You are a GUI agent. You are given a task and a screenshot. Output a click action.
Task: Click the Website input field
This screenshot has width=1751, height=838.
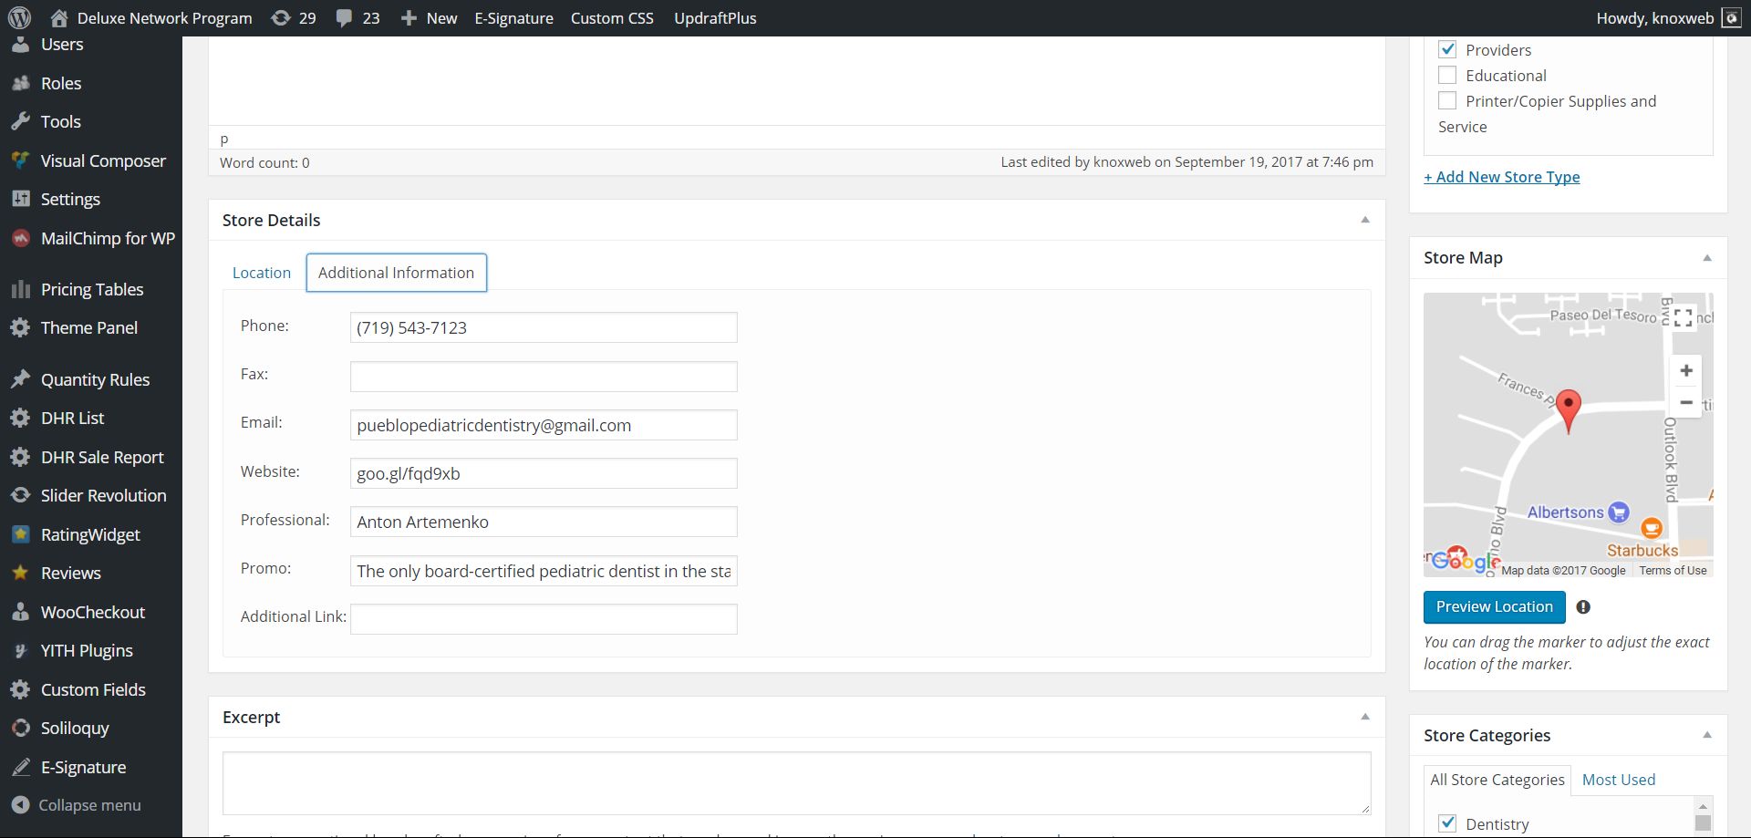544,473
